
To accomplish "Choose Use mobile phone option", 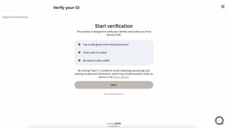I will click(x=114, y=94).
